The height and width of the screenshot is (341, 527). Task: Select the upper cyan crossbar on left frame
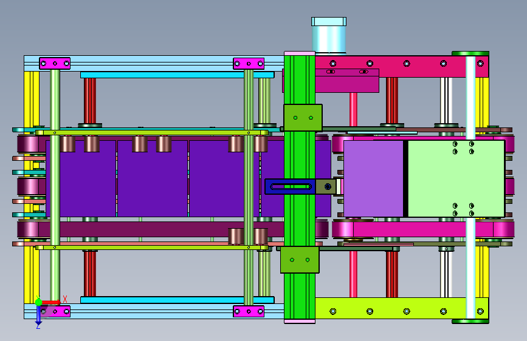(177, 75)
